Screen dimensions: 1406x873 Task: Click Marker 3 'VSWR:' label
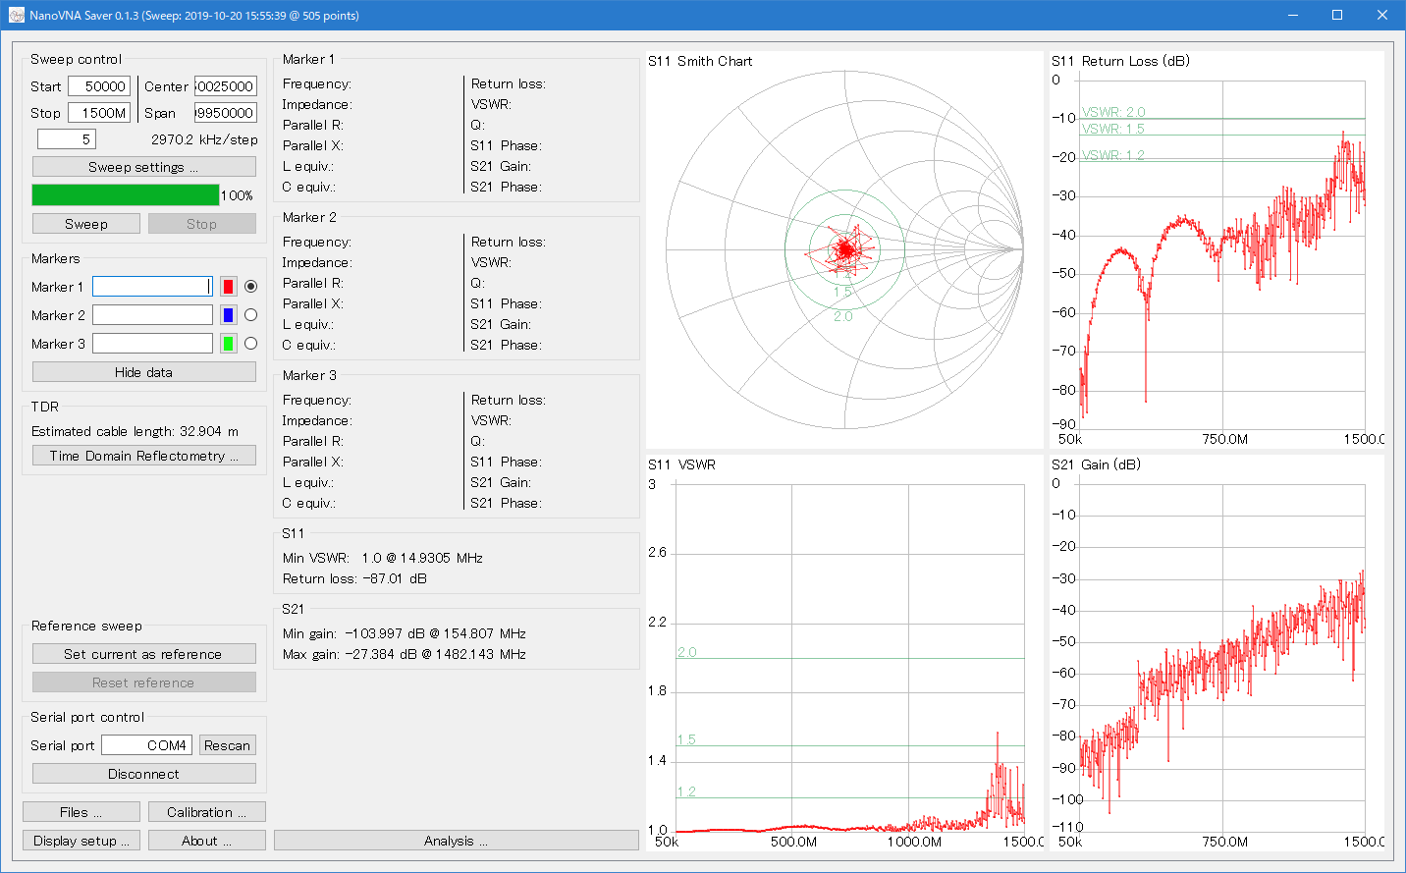point(491,420)
